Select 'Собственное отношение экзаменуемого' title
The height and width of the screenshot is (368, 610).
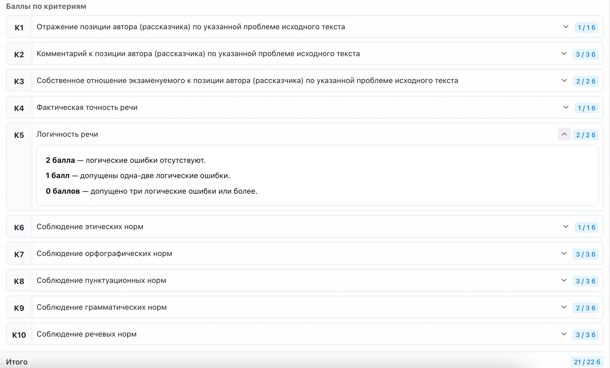247,81
